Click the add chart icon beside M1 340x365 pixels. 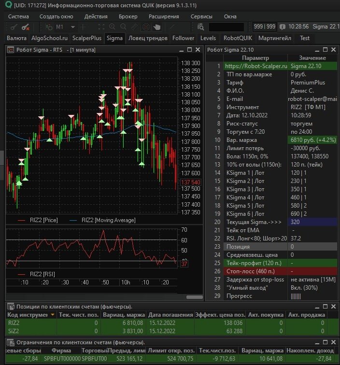49,27
